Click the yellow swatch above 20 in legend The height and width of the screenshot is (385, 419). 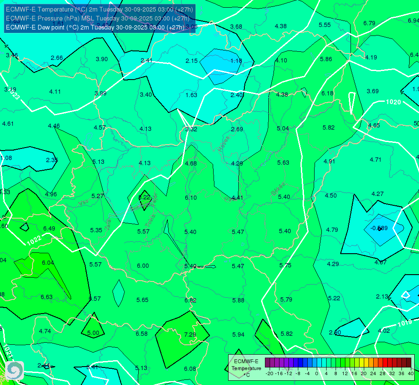point(362,363)
